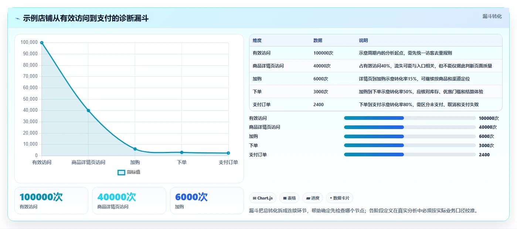Click the 进度 chip
The image size is (517, 229).
313,198
